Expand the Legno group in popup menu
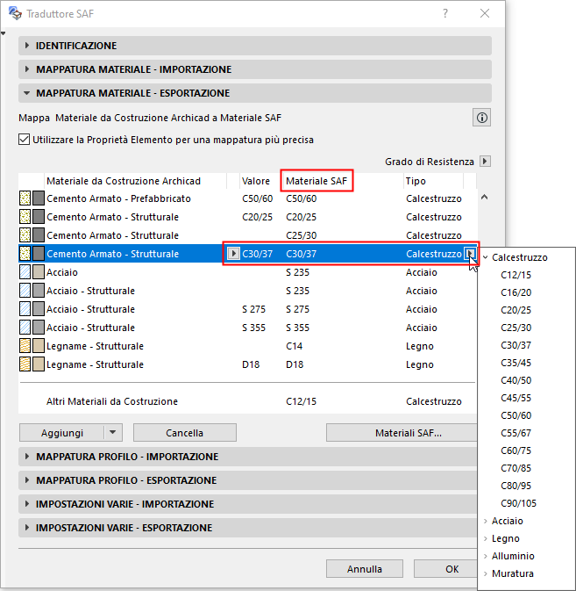This screenshot has width=576, height=591. click(486, 538)
